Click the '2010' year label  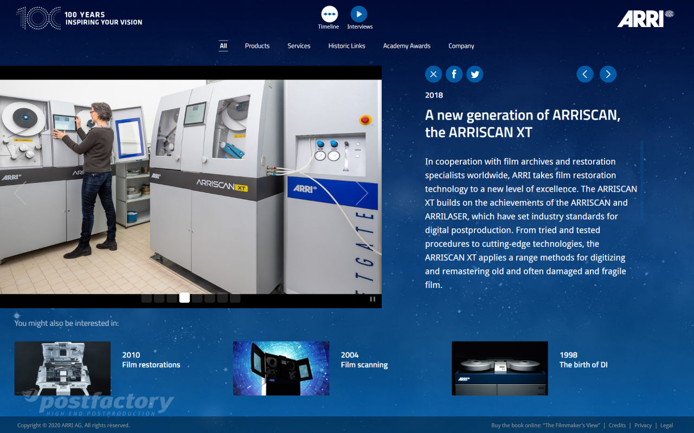(131, 355)
